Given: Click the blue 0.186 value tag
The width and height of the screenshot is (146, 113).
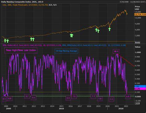Looking at the screenshot, I should [140, 86].
